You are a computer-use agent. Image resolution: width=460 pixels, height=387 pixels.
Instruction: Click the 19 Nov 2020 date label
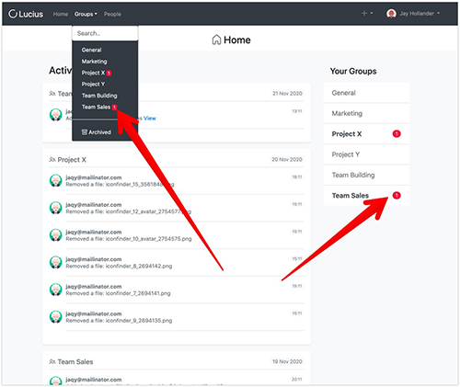tap(287, 361)
